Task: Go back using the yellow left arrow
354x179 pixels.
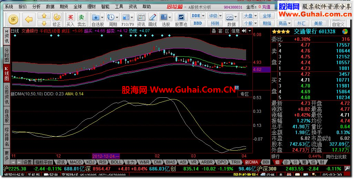Action: click(x=29, y=20)
